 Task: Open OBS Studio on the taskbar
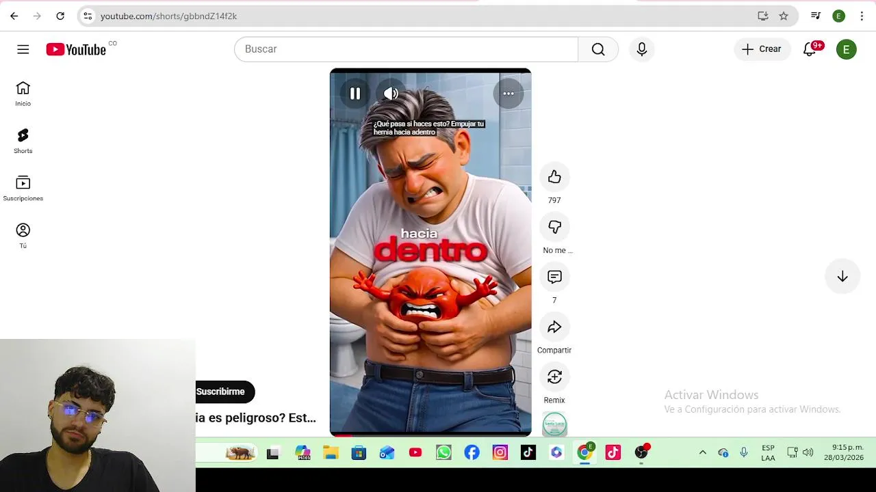click(641, 452)
